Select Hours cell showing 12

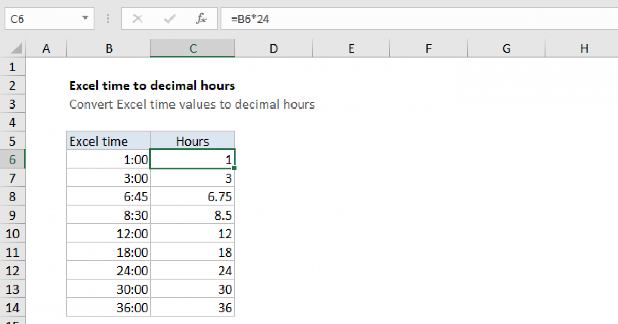tap(193, 233)
